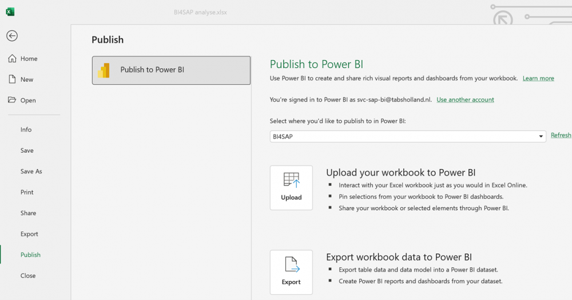The height and width of the screenshot is (300, 572).
Task: Click the New blank document icon
Action: click(12, 79)
